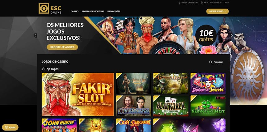
Task: Click the next slide arrow on banner
Action: (232, 35)
